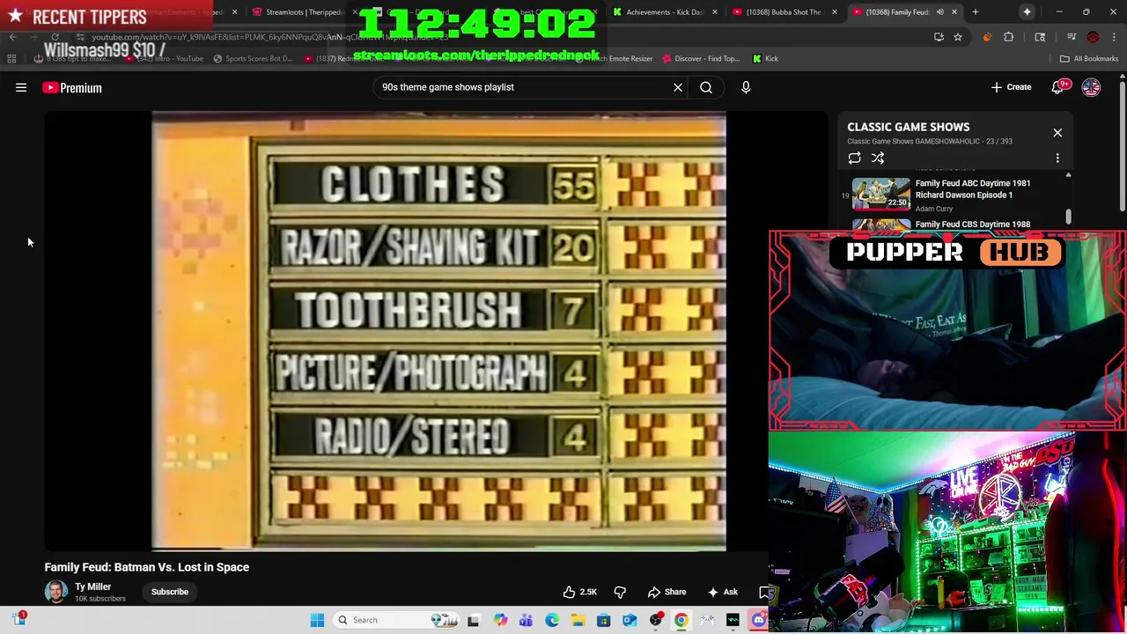Viewport: 1127px width, 634px height.
Task: Open OBS Studio taskbar icon
Action: (x=655, y=620)
